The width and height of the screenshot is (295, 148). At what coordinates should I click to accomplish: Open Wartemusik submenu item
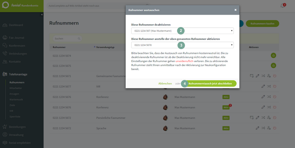(x=16, y=100)
